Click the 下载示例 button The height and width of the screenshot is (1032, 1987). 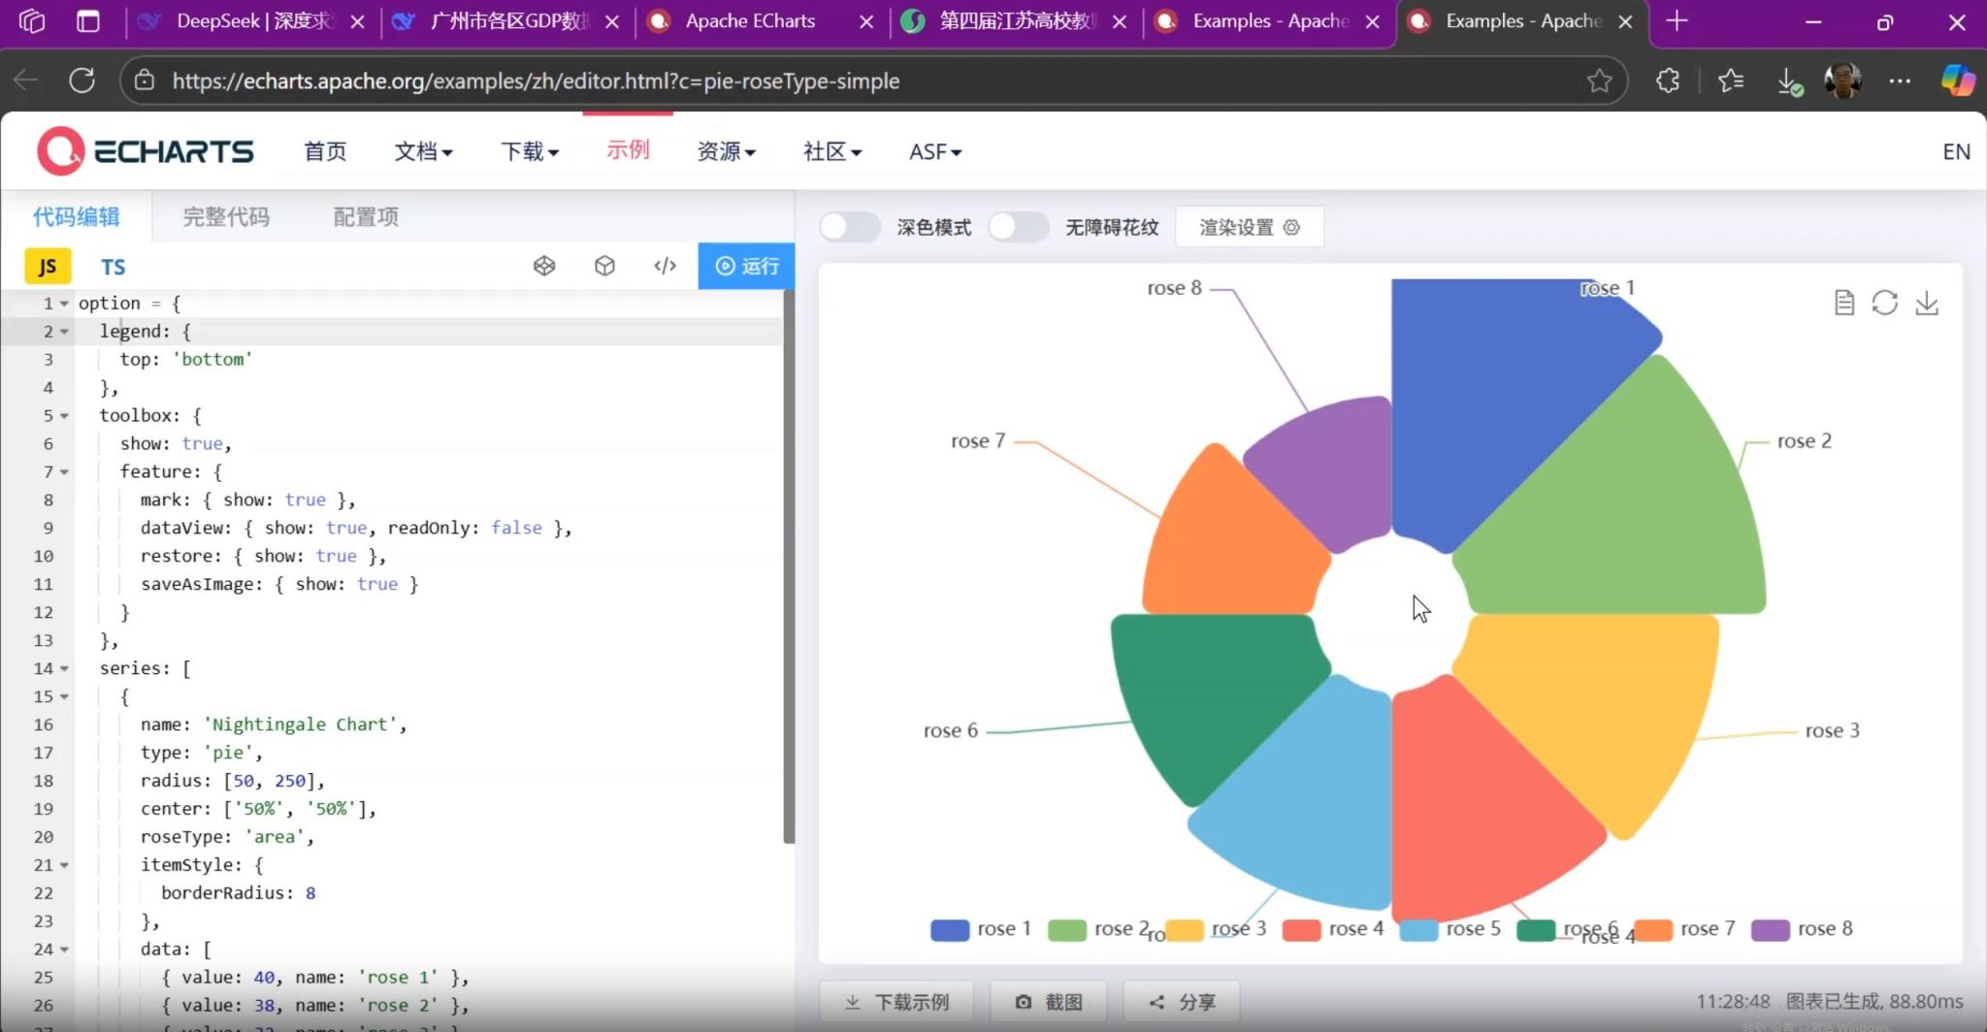coord(896,1002)
